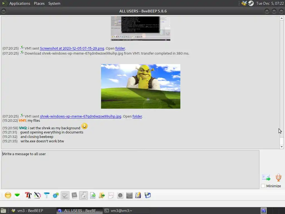285x214 pixels.
Task: Click the terminal screenshot thumbnail at top
Action: [141, 28]
